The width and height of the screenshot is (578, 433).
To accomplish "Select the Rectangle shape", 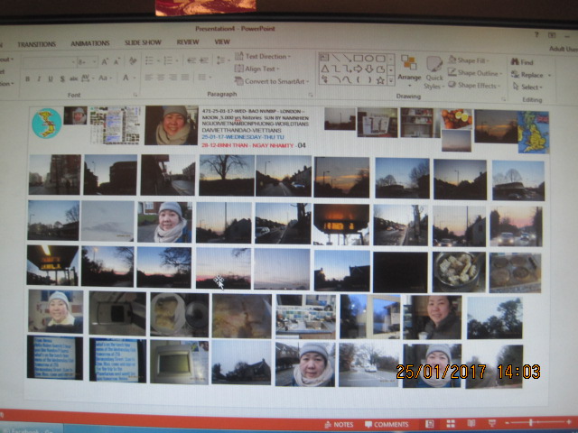I will pyautogui.click(x=359, y=58).
